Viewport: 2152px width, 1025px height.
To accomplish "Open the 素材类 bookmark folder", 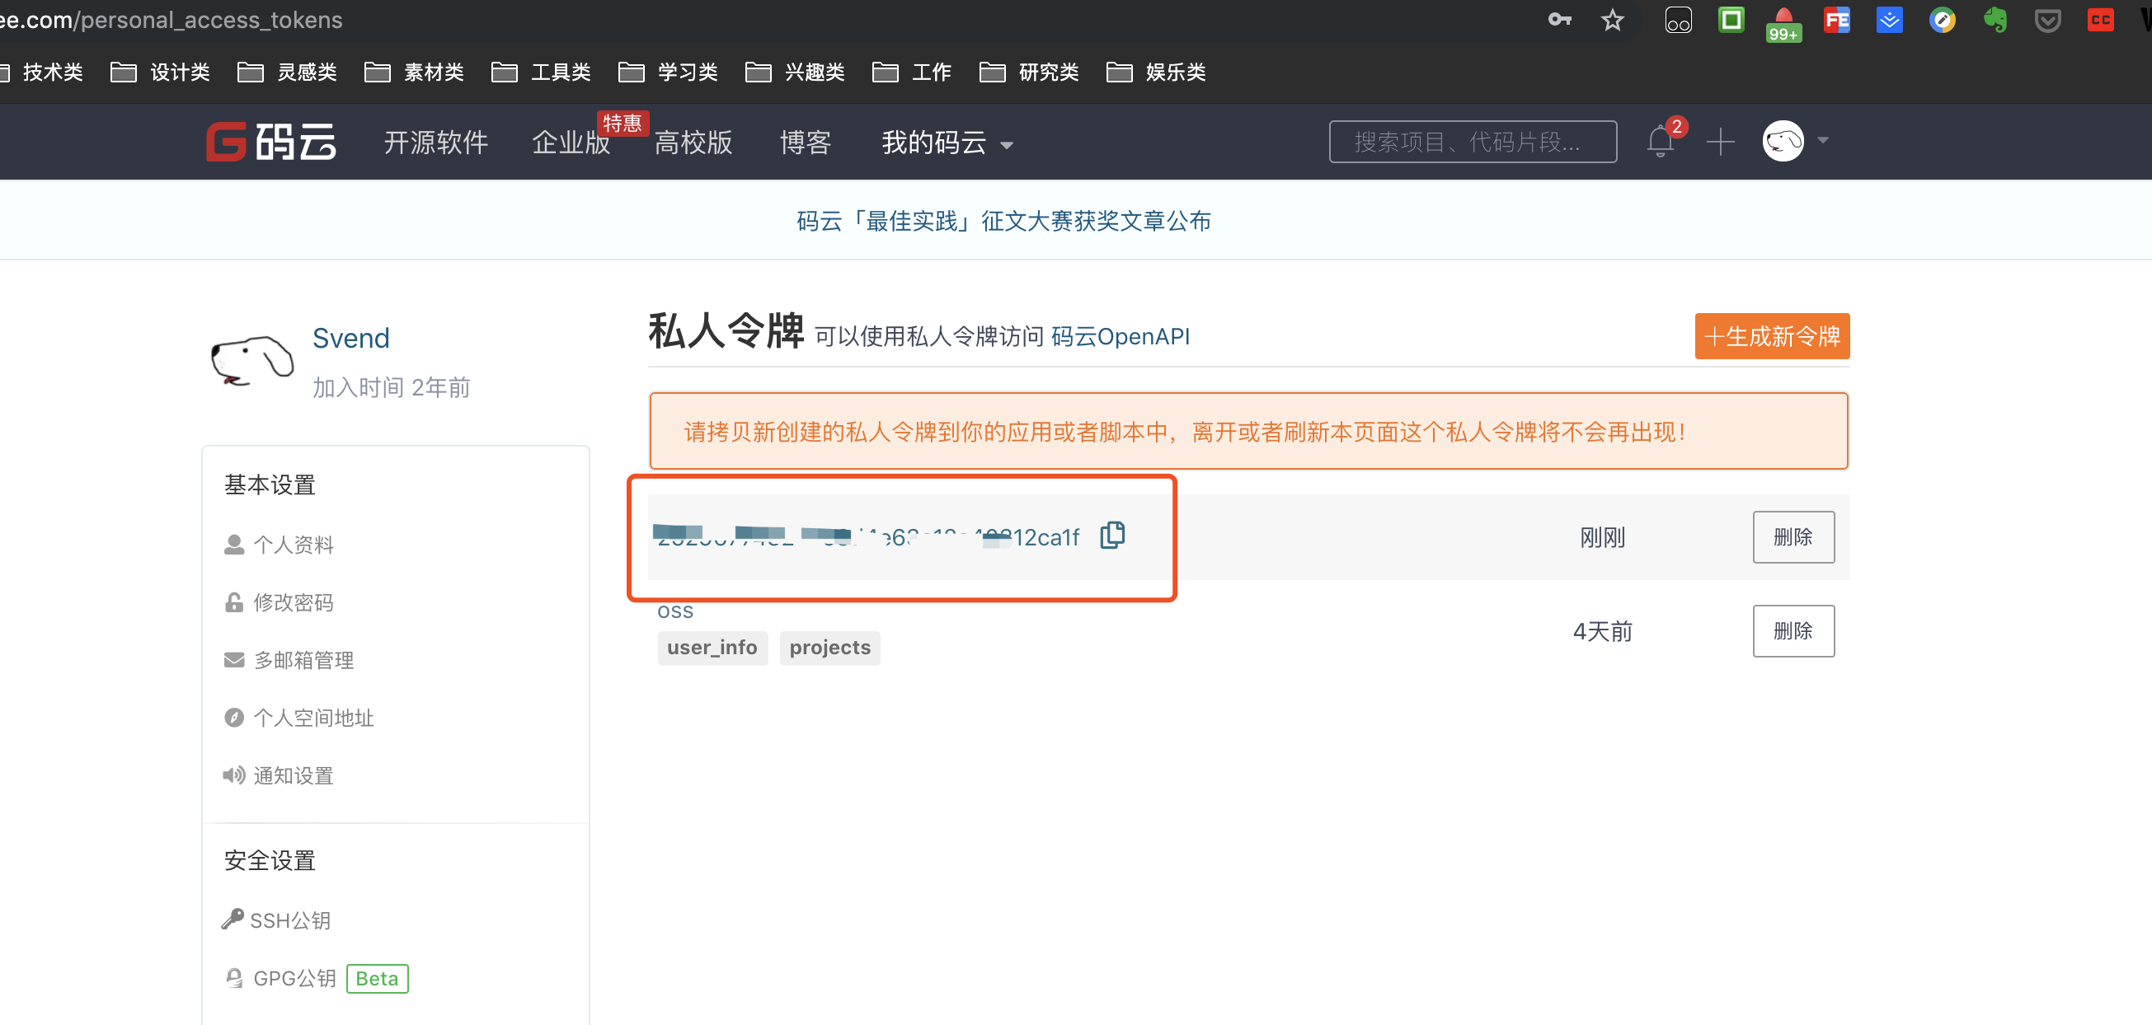I will 415,72.
